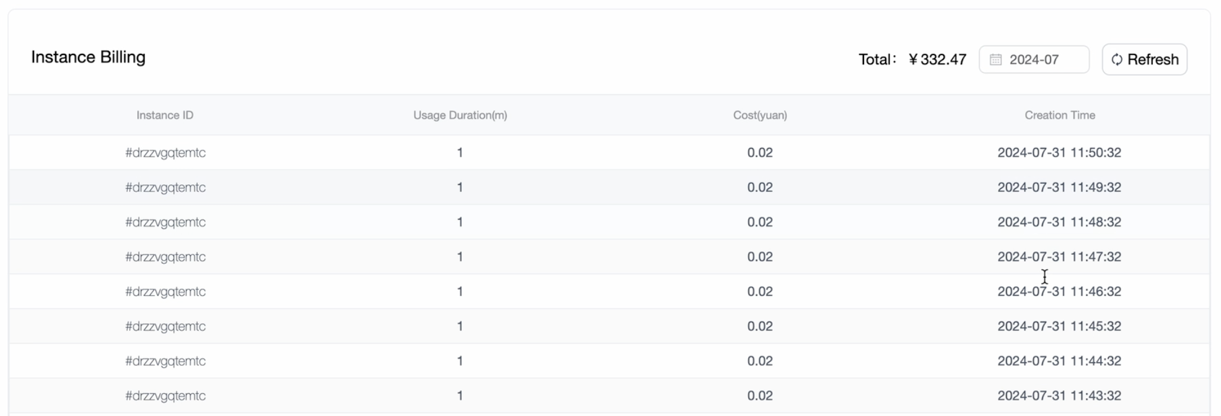Image resolution: width=1221 pixels, height=416 pixels.
Task: Click the total amount ¥332.47
Action: (x=937, y=59)
